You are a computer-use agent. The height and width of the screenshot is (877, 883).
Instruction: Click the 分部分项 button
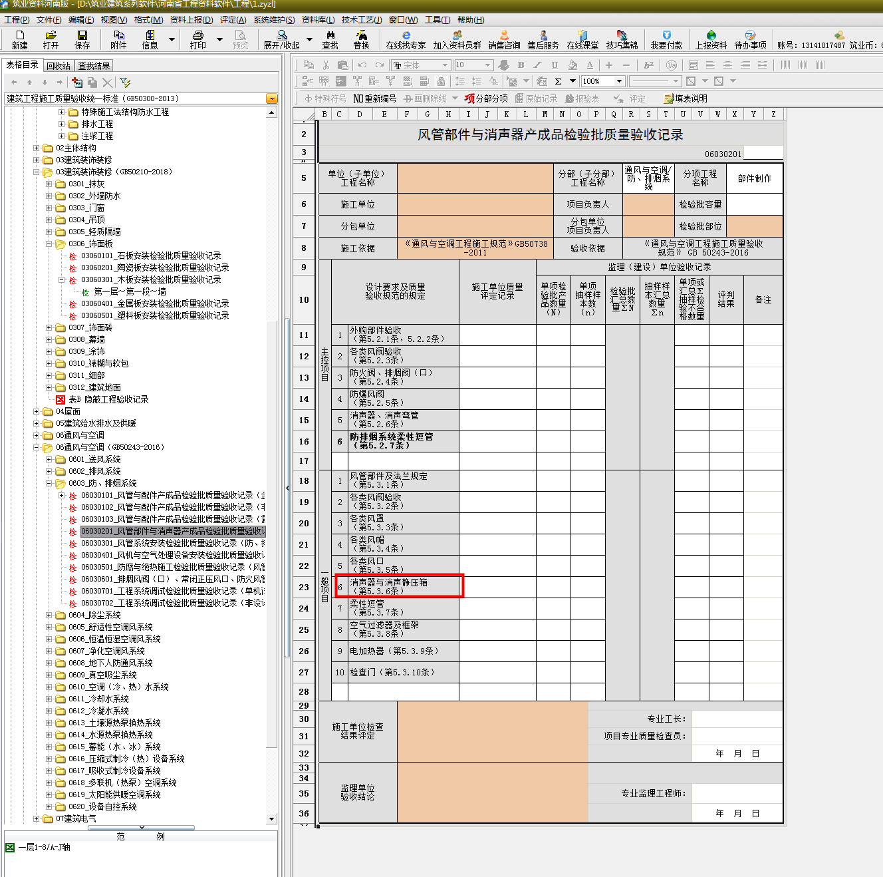(486, 98)
